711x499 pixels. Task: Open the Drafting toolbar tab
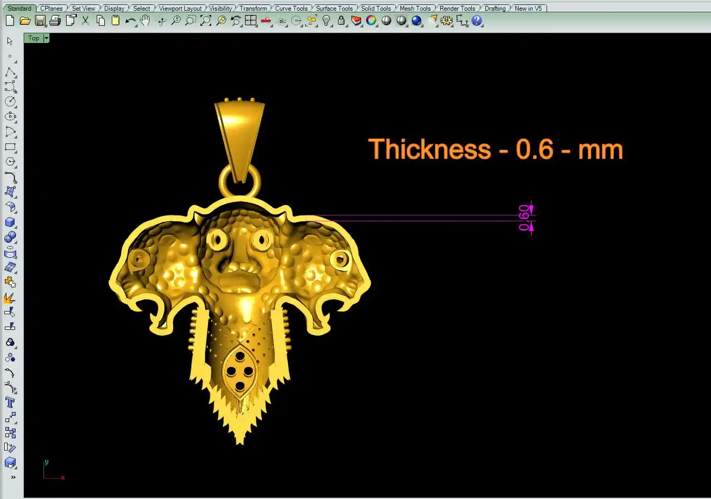[x=494, y=9]
